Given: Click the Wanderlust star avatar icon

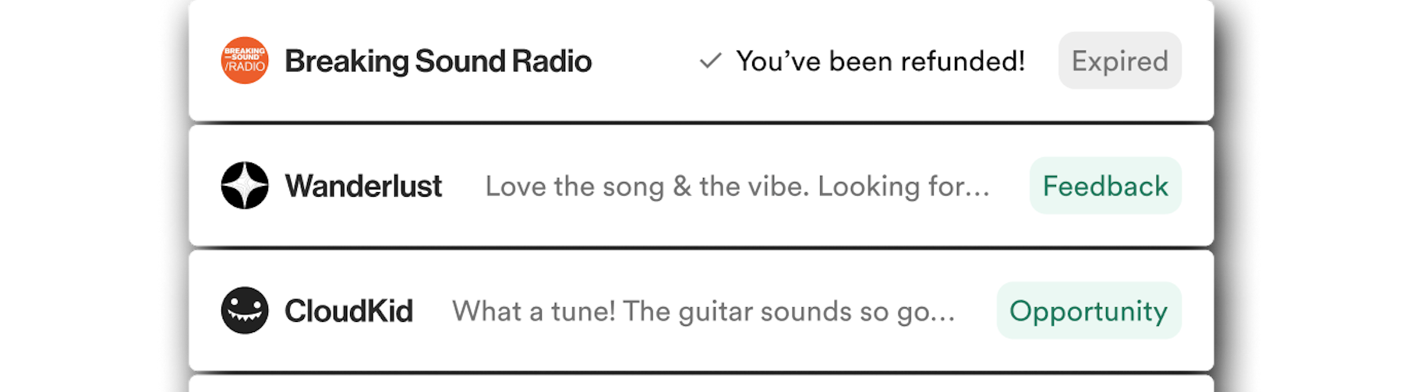Looking at the screenshot, I should [245, 186].
